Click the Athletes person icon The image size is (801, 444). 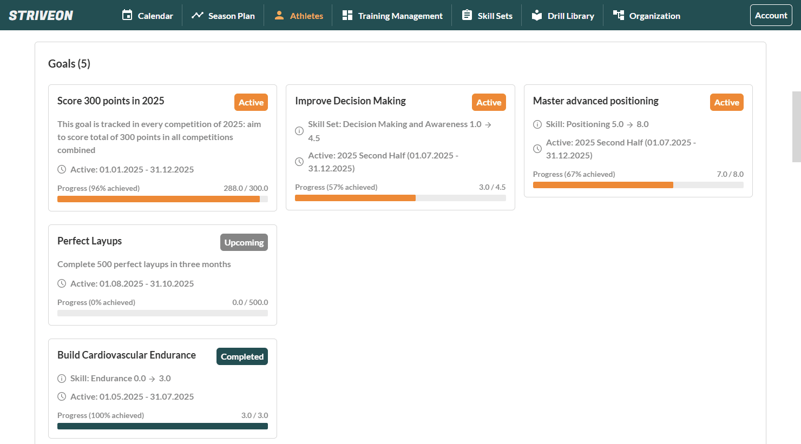(279, 15)
